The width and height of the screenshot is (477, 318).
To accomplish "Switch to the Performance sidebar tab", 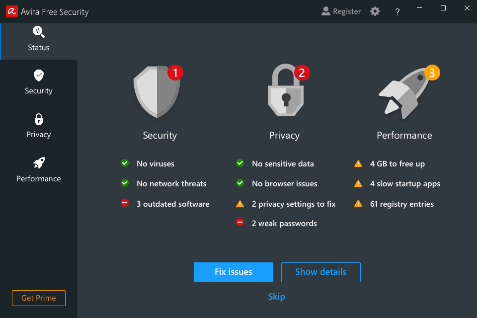I will (39, 170).
